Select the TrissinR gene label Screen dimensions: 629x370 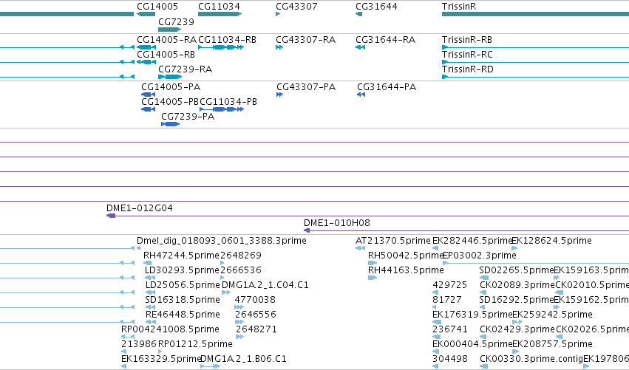pyautogui.click(x=459, y=7)
